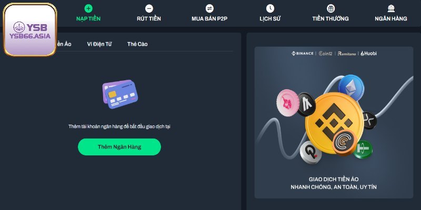Click the credit cards illustration
This screenshot has width=421, height=210.
coord(120,94)
